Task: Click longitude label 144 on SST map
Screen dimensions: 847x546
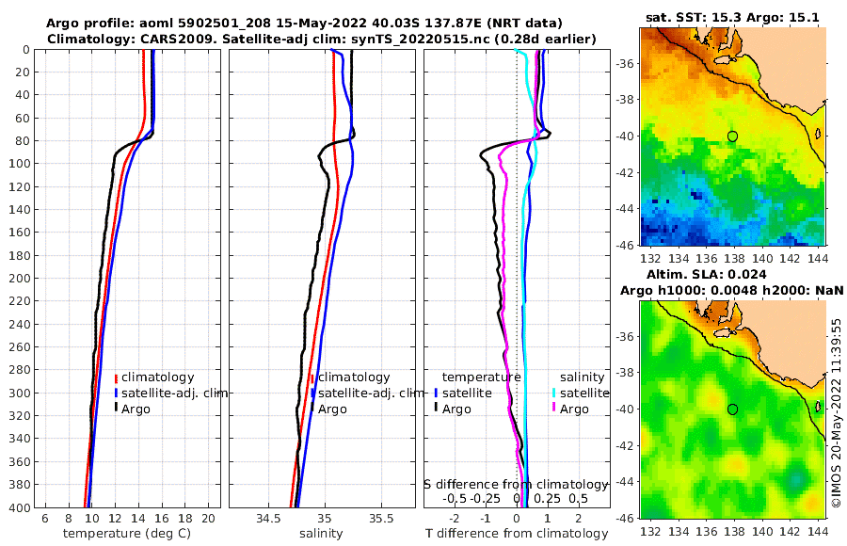Action: pos(818,258)
